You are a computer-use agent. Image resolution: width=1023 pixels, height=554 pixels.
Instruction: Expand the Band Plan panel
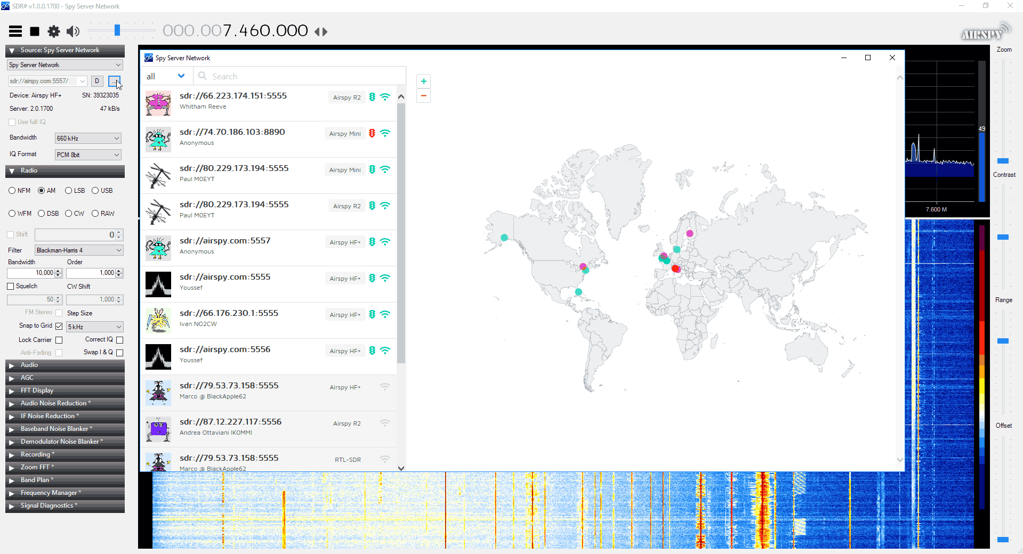click(x=65, y=480)
